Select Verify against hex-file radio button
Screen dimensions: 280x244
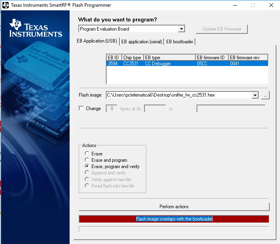pos(87,179)
